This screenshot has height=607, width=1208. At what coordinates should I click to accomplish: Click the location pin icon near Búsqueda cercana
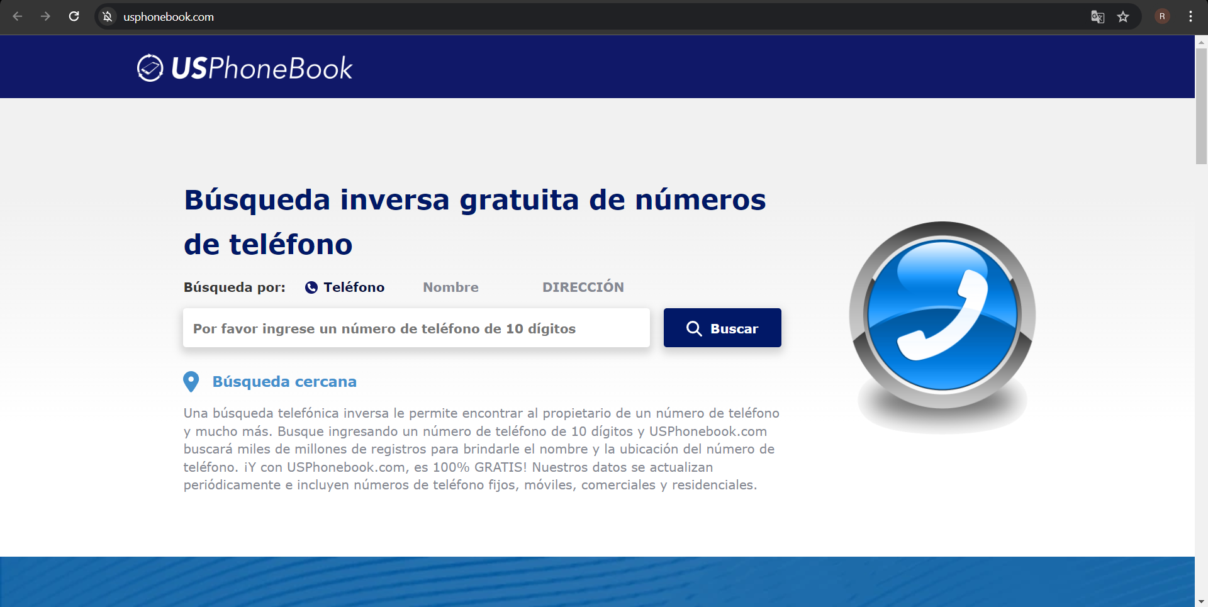191,381
